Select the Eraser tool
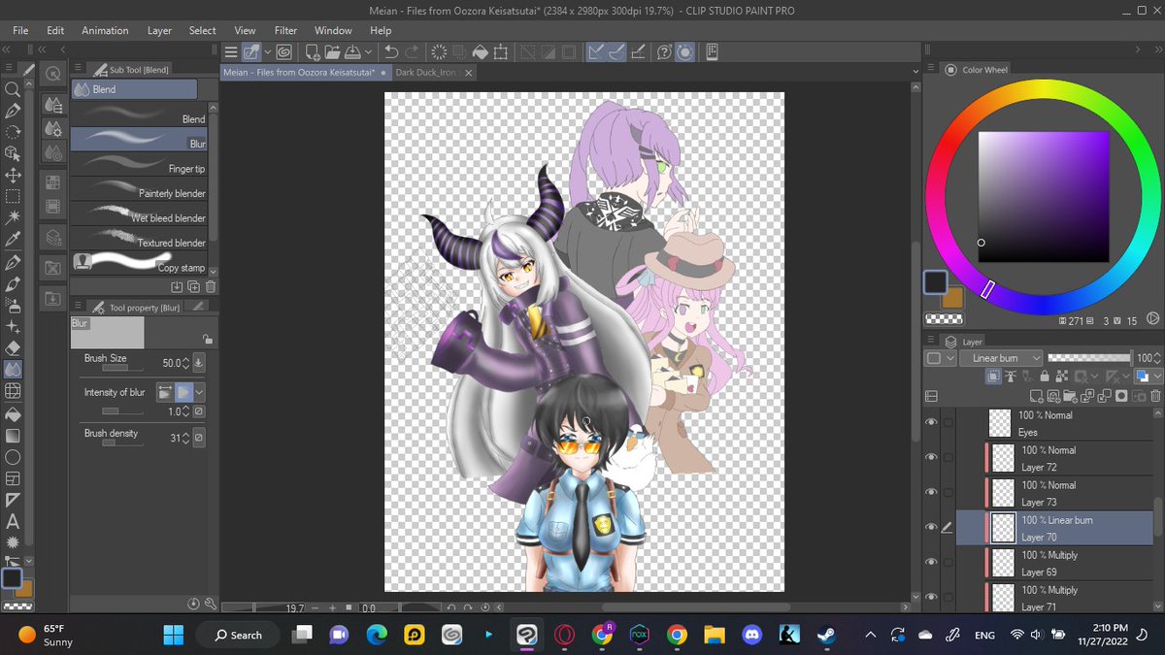The image size is (1165, 655). click(14, 347)
